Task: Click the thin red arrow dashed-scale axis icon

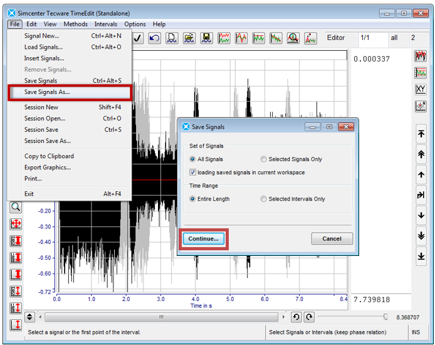Action: [16, 308]
